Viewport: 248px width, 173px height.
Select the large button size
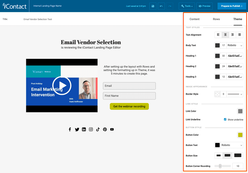[238, 156]
